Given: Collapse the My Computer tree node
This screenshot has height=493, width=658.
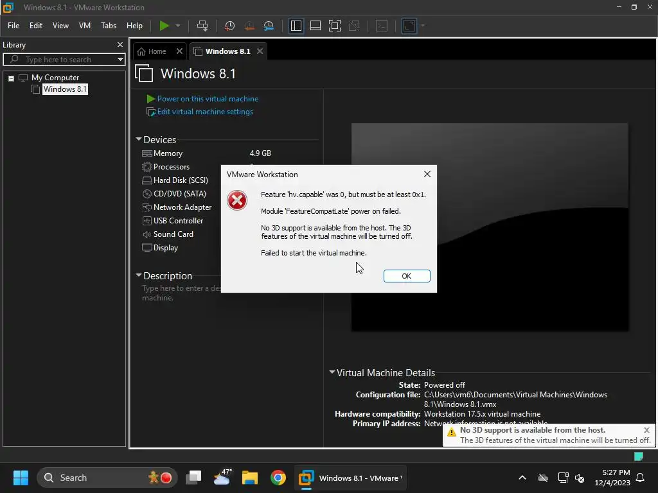Looking at the screenshot, I should tap(12, 78).
